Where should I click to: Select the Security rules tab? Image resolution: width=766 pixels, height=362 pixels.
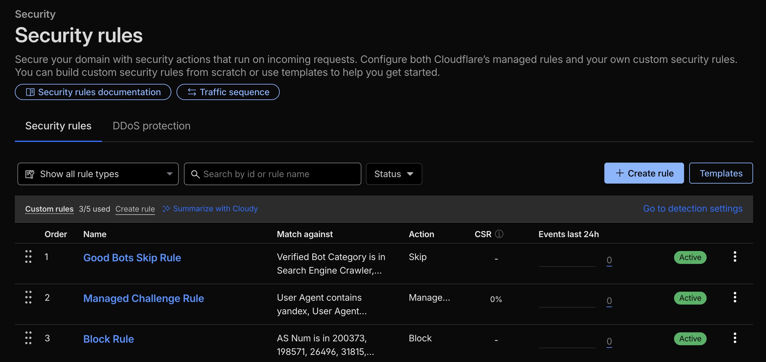tap(58, 126)
